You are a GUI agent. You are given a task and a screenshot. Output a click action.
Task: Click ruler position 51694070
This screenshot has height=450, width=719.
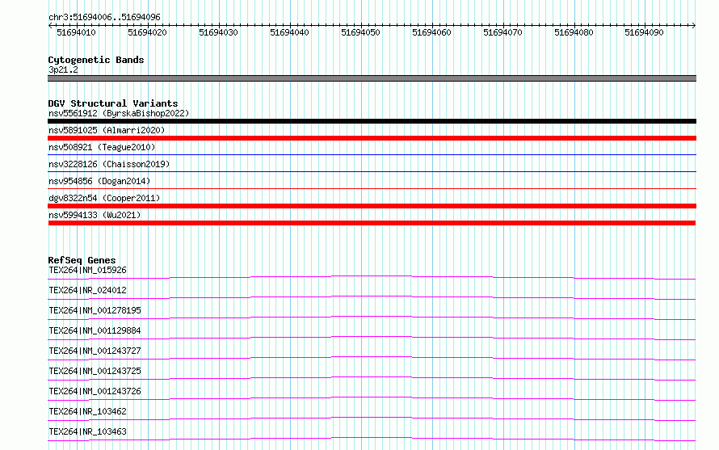pos(502,32)
